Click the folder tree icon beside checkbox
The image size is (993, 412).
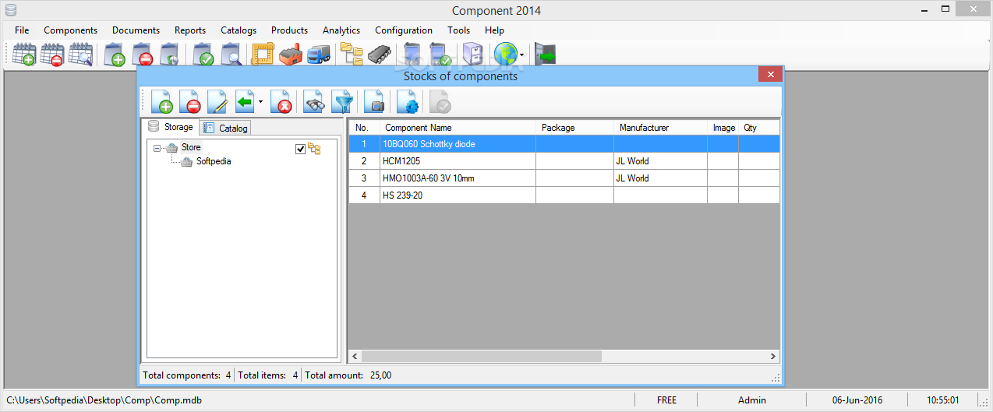[x=314, y=149]
